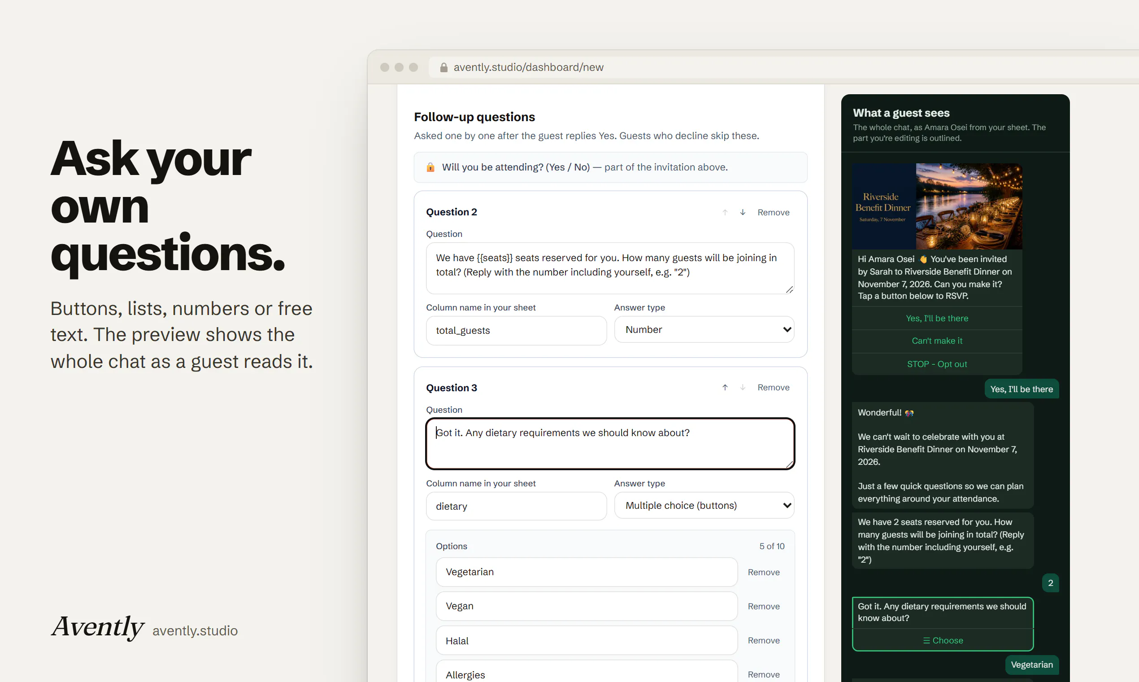Click the 'Wonderful!' chat message bubble
1139x682 pixels.
pyautogui.click(x=943, y=455)
